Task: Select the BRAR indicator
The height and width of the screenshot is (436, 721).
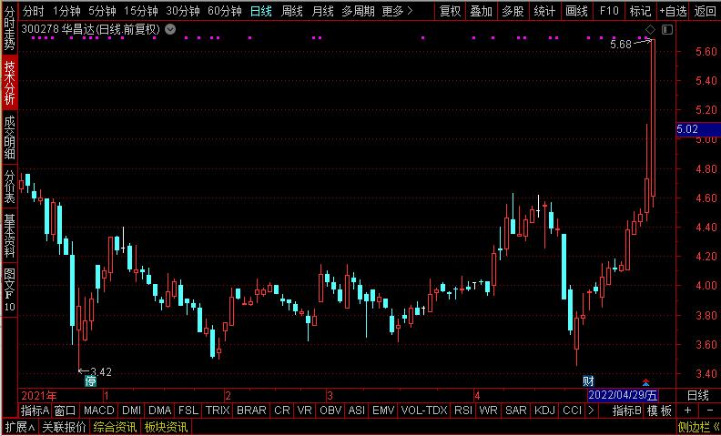Action: [x=251, y=411]
